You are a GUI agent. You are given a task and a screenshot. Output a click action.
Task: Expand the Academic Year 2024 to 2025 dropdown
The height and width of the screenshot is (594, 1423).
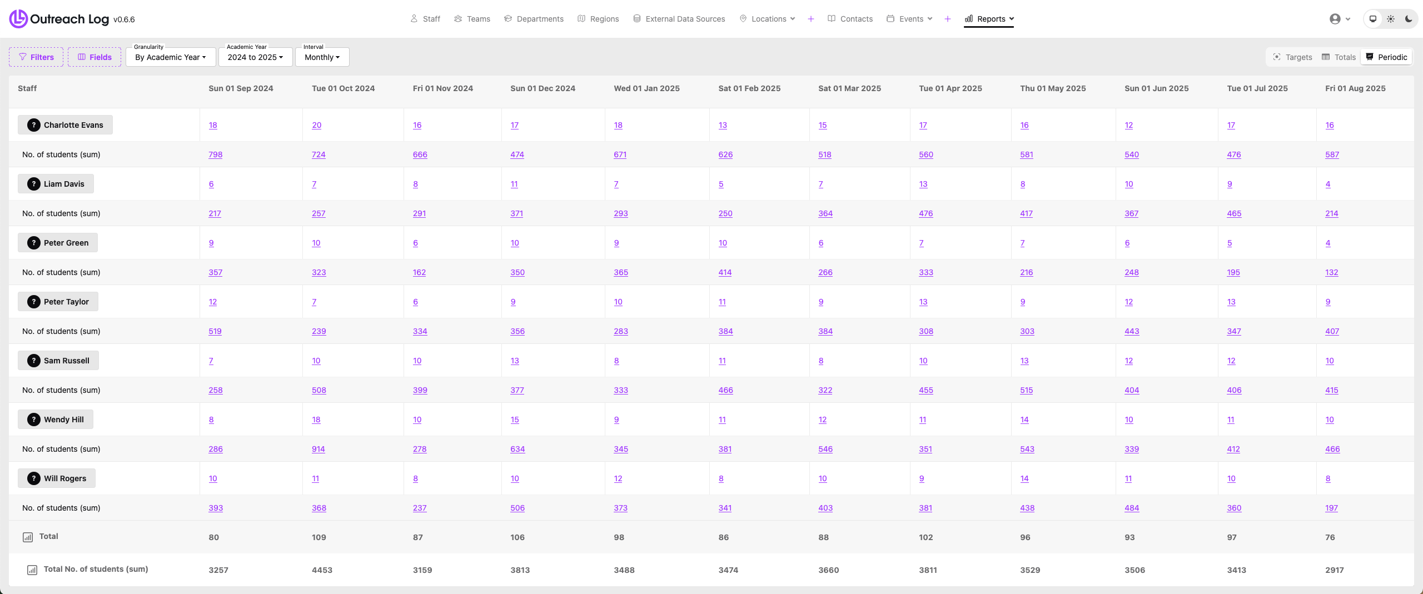[255, 57]
